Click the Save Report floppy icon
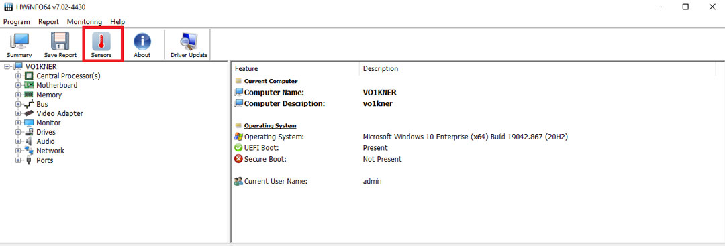 coord(60,42)
